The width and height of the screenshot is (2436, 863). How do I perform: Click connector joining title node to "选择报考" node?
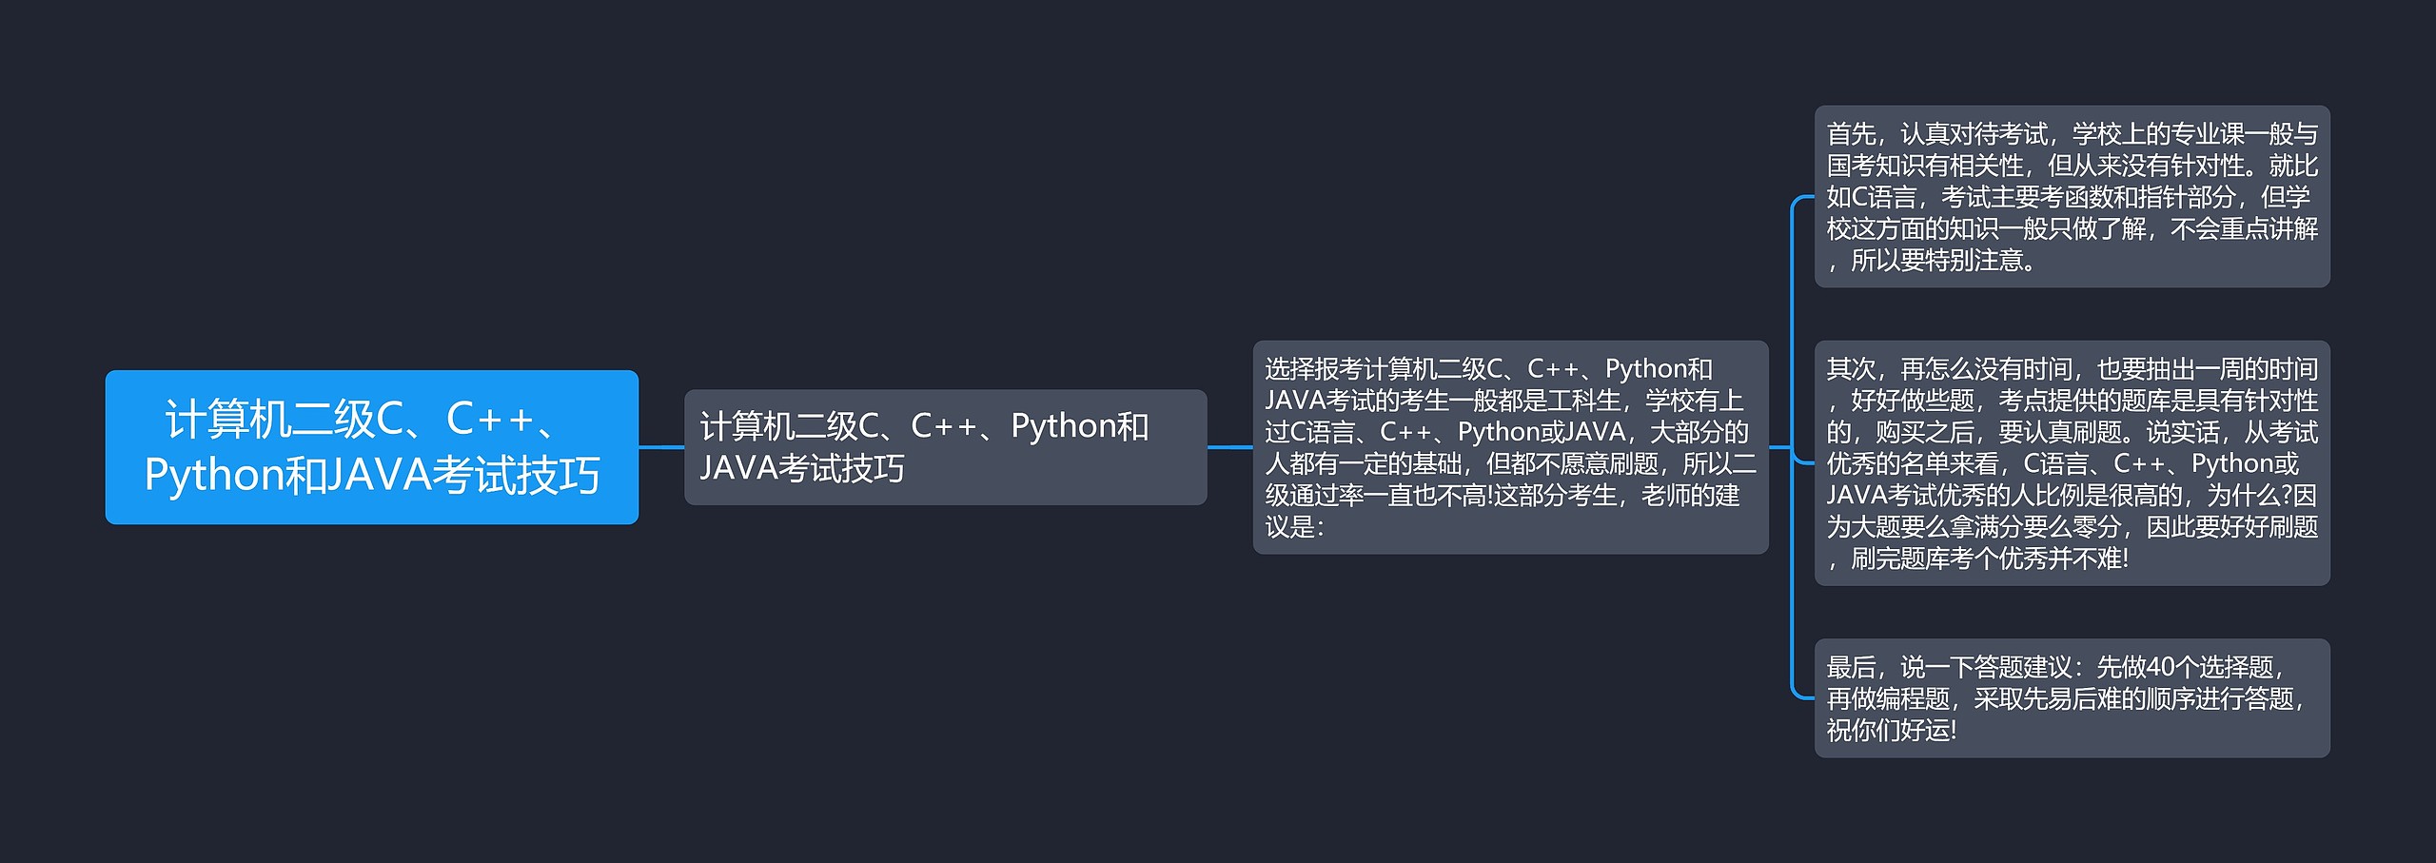(1229, 446)
